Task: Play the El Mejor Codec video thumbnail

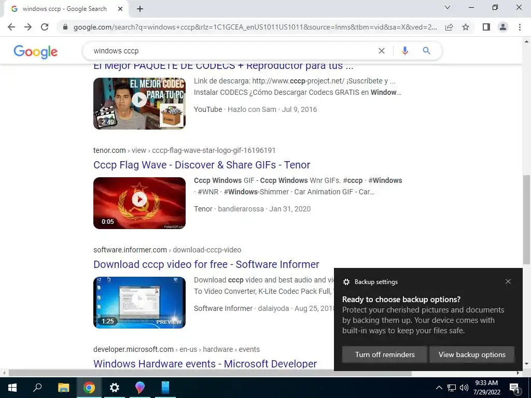Action: tap(139, 104)
